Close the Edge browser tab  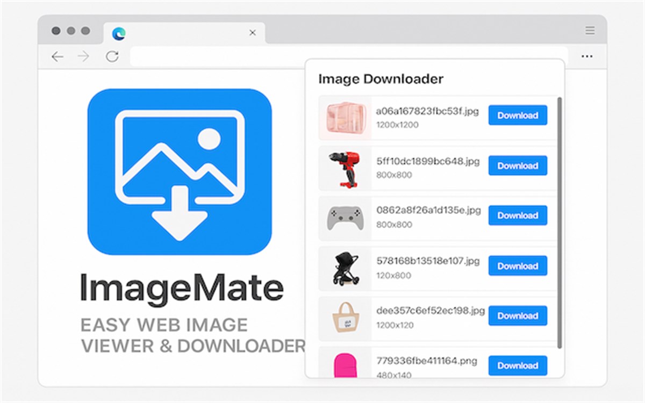pyautogui.click(x=253, y=33)
